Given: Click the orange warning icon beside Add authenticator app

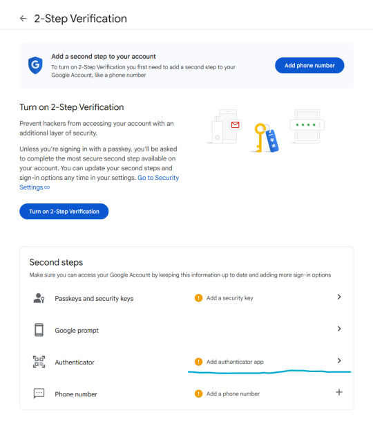Looking at the screenshot, I should [198, 362].
